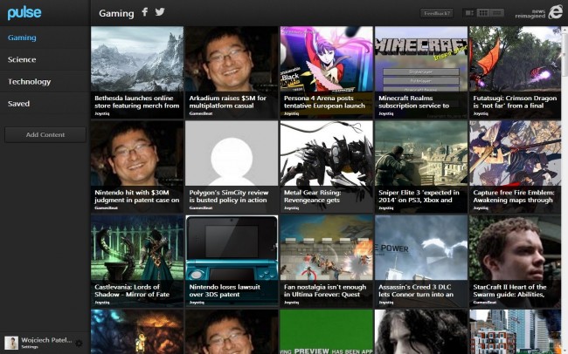
Task: Click the Internet Explorer logo
Action: [x=555, y=12]
